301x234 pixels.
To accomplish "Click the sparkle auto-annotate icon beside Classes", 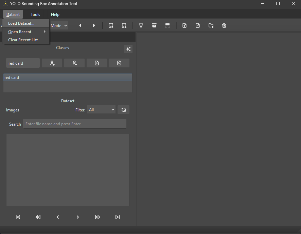I will click(x=128, y=49).
